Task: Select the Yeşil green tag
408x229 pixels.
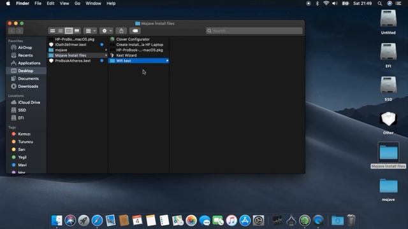Action: (x=22, y=157)
